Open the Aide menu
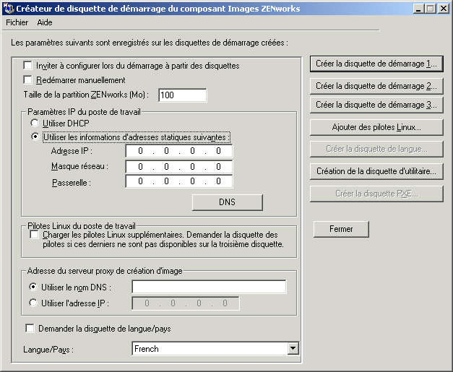453x372 pixels. pyautogui.click(x=45, y=22)
